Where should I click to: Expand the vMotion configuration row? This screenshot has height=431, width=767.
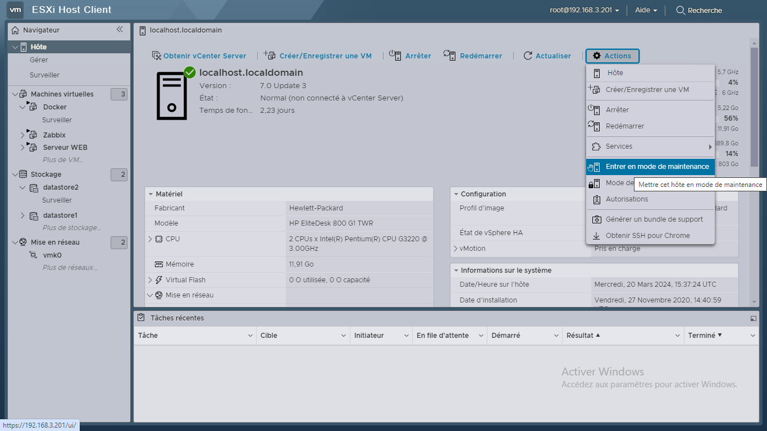455,249
